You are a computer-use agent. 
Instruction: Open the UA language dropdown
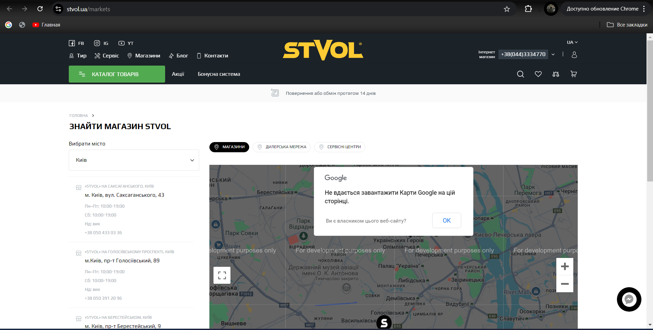click(572, 42)
